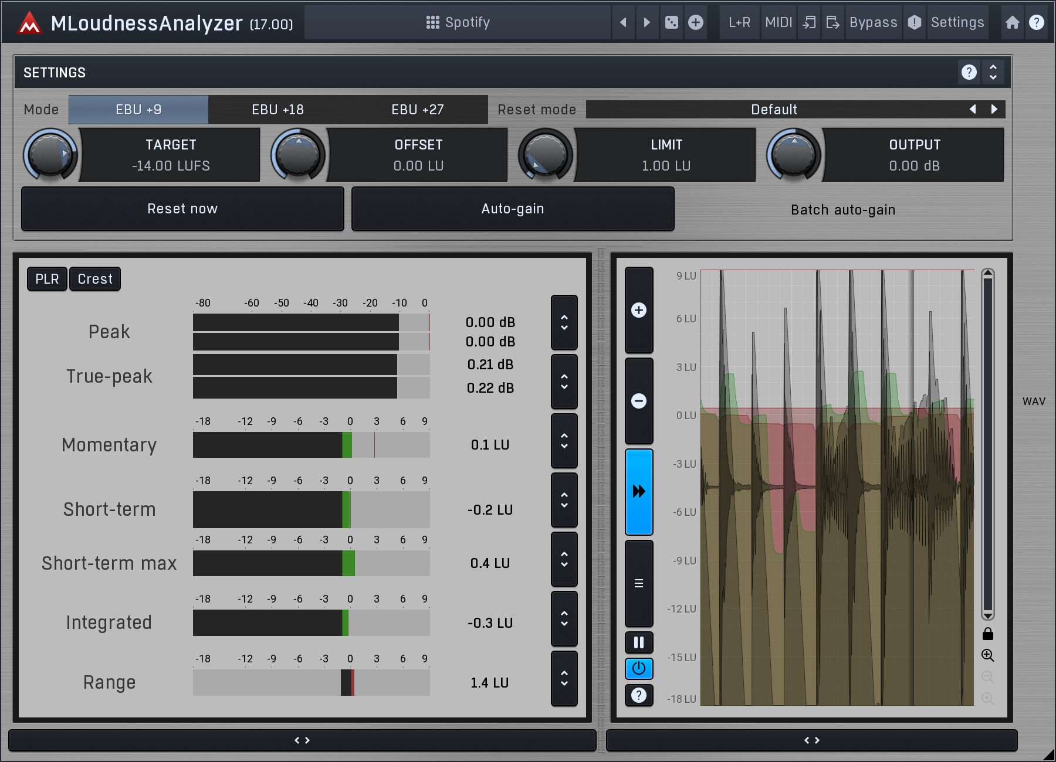Select EBU +27 mode

coord(417,110)
